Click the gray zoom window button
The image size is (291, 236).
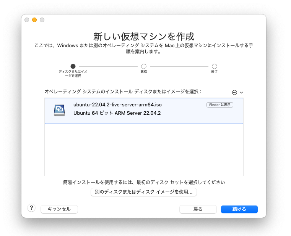click(x=42, y=20)
